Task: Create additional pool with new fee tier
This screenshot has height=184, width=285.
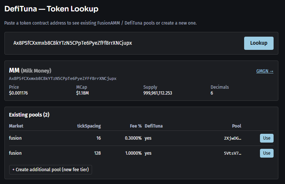Action: [x=50, y=170]
